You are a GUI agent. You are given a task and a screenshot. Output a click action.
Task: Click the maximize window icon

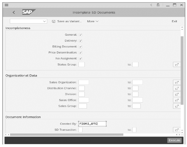pyautogui.click(x=175, y=5)
